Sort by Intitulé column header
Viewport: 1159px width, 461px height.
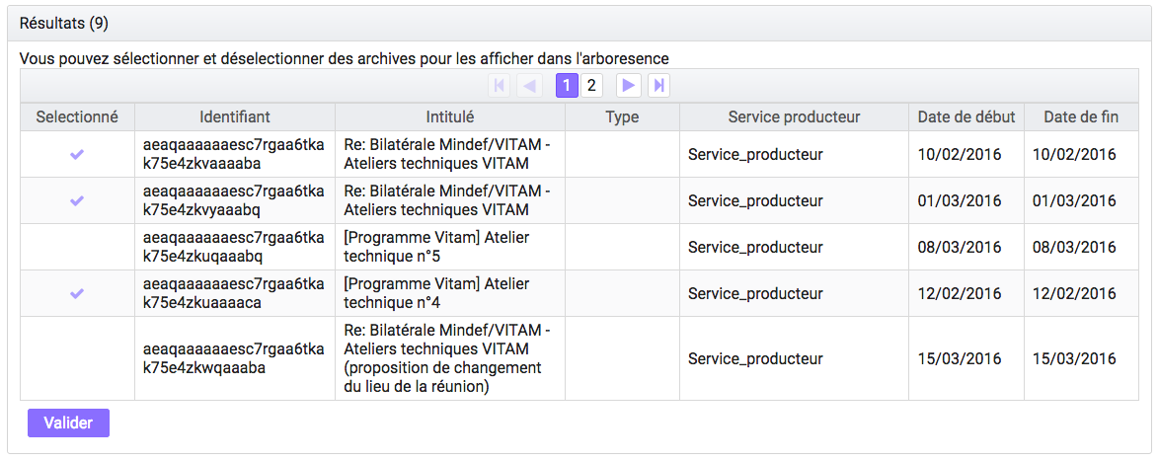(450, 116)
